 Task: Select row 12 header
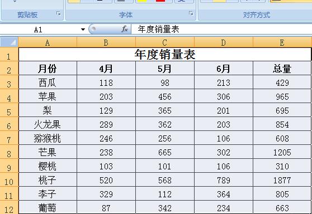click(x=9, y=207)
